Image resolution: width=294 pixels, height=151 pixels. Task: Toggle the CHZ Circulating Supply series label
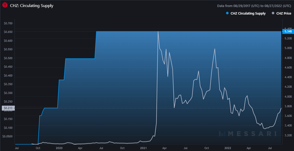(248, 13)
